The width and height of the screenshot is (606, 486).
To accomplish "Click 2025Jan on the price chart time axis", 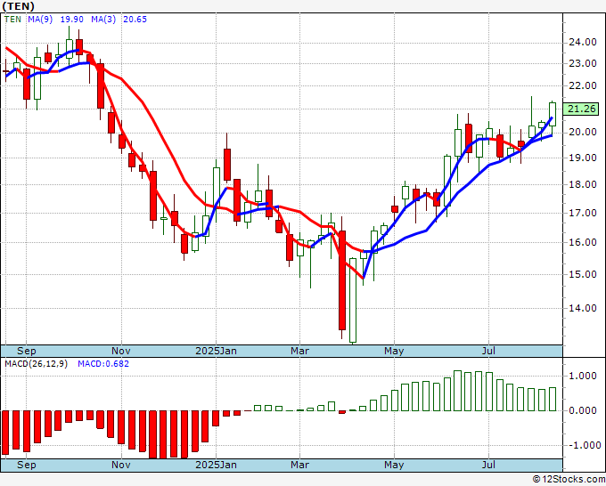I will [x=216, y=351].
